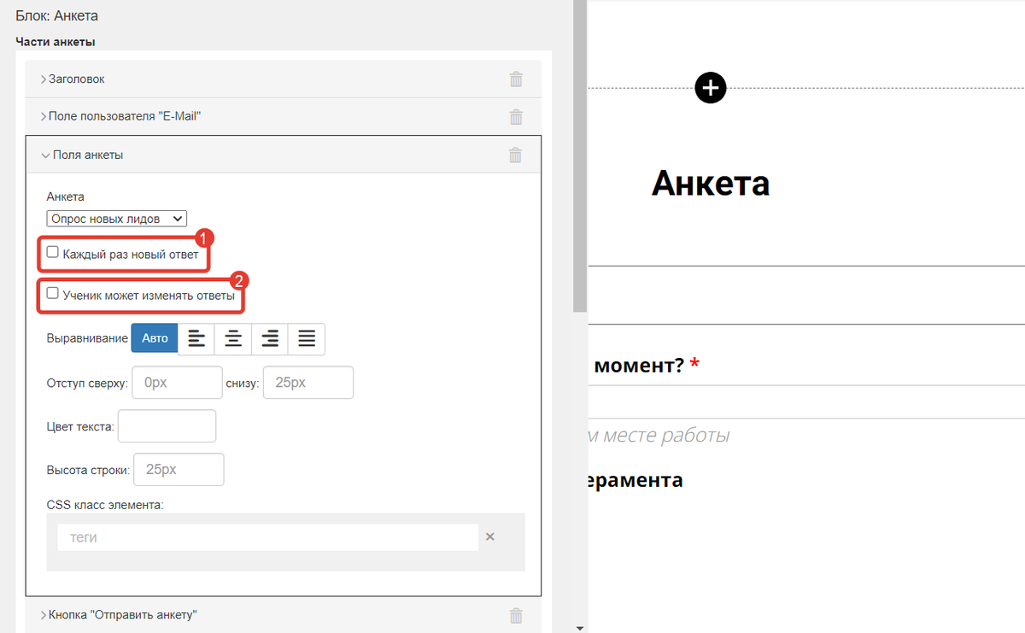Click the Отступ сверху input field
Screen dimensions: 1025x633
(177, 383)
